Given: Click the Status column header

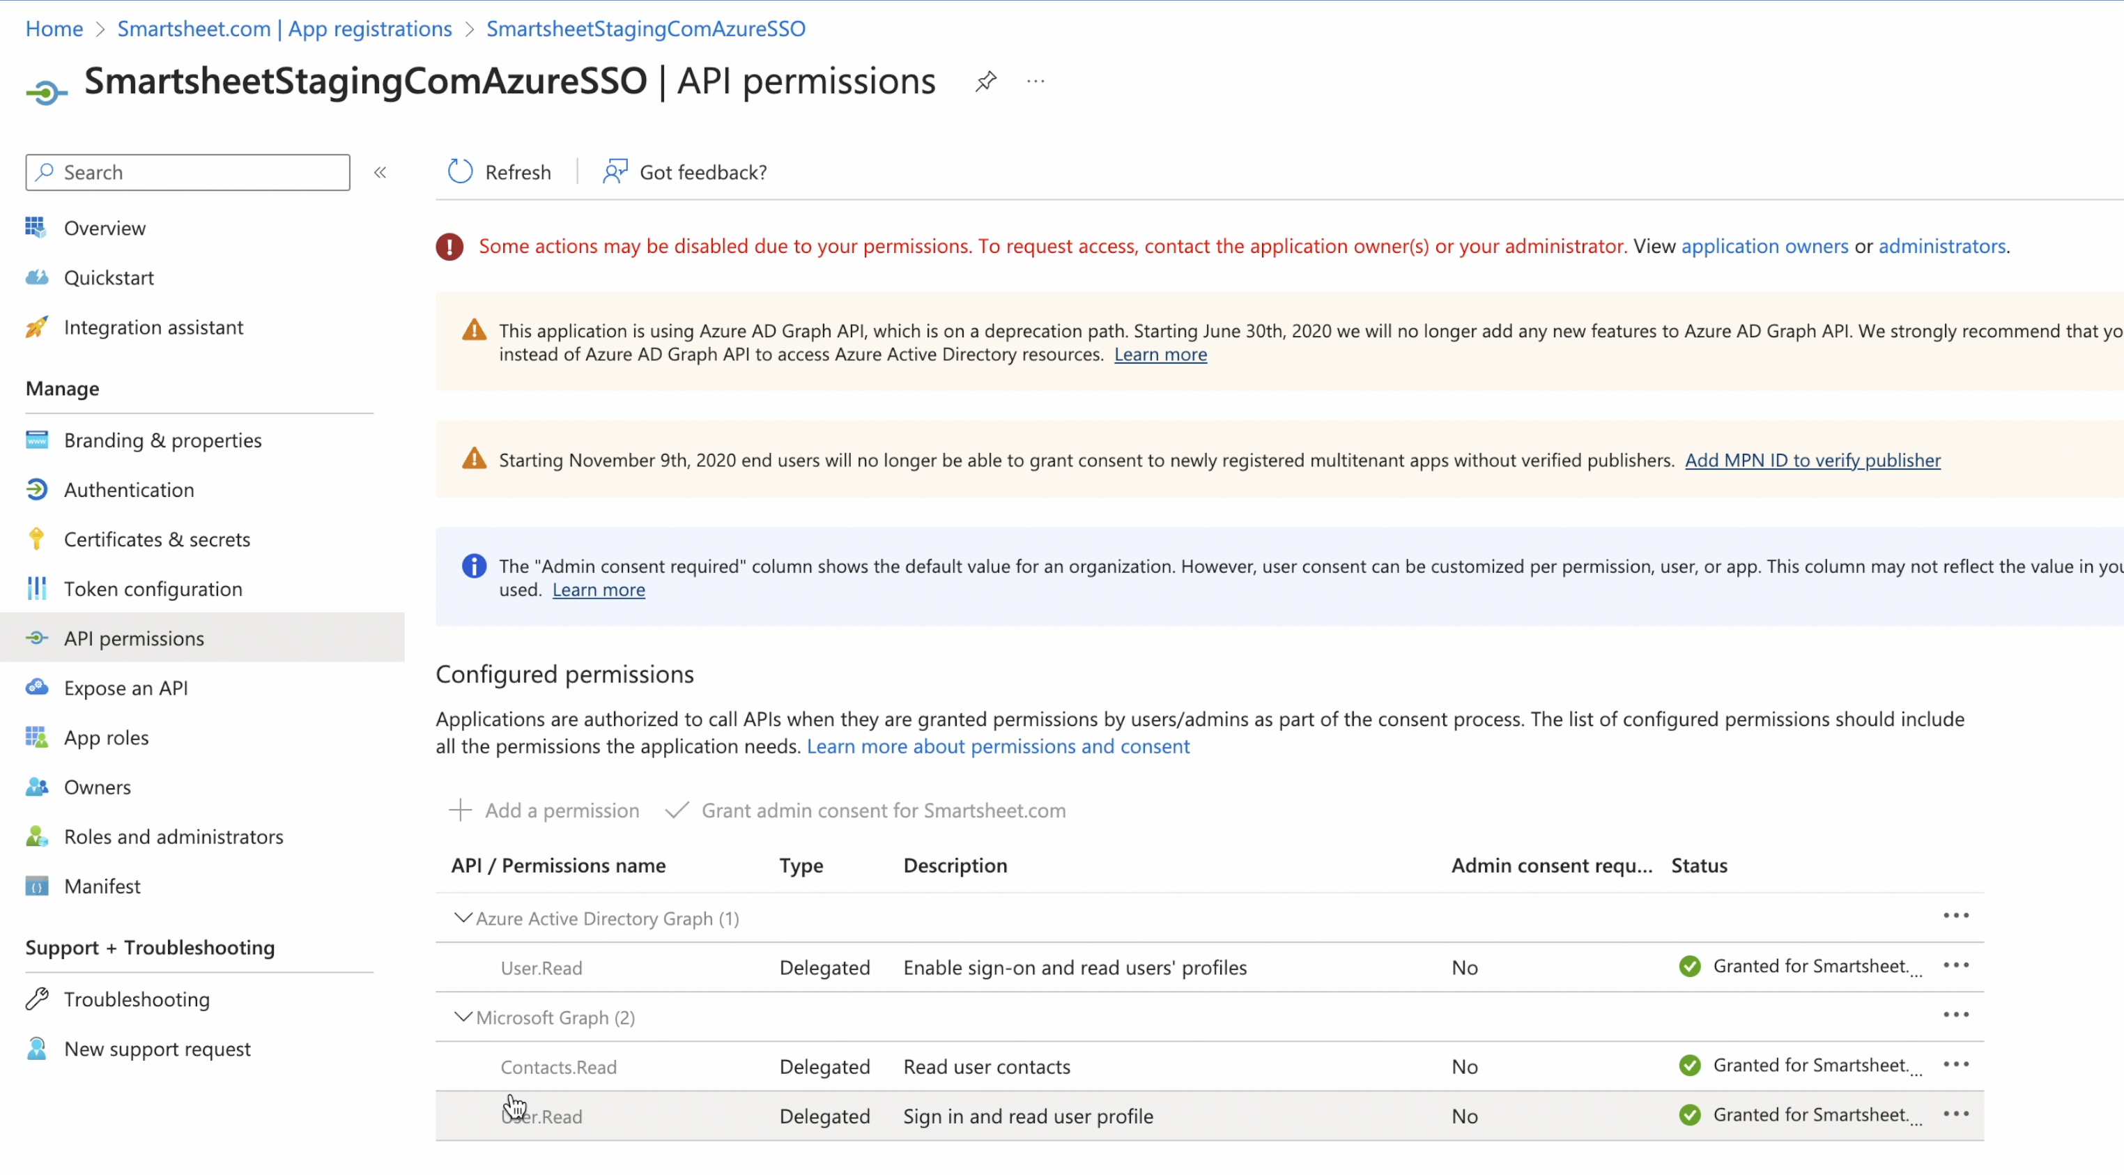Looking at the screenshot, I should pos(1698,865).
